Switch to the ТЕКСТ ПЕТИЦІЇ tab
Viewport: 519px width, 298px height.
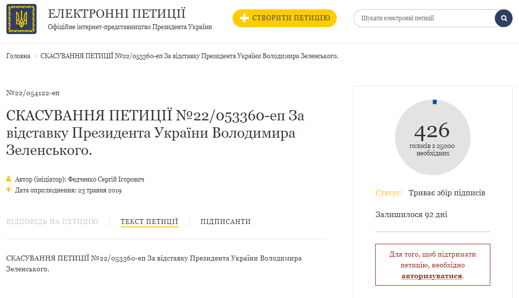tap(149, 222)
